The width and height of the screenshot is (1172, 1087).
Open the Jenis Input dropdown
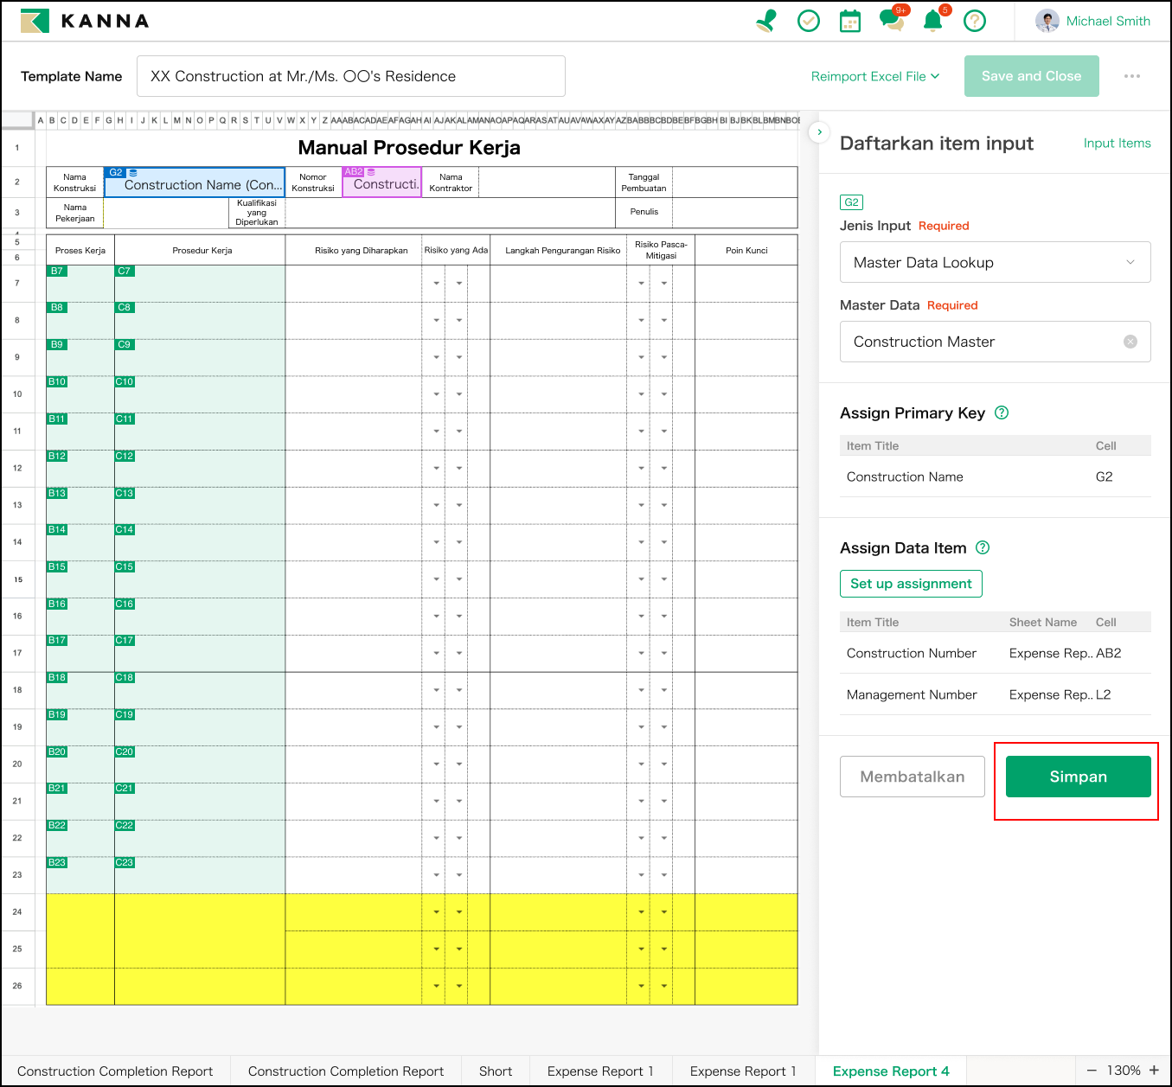tap(995, 262)
